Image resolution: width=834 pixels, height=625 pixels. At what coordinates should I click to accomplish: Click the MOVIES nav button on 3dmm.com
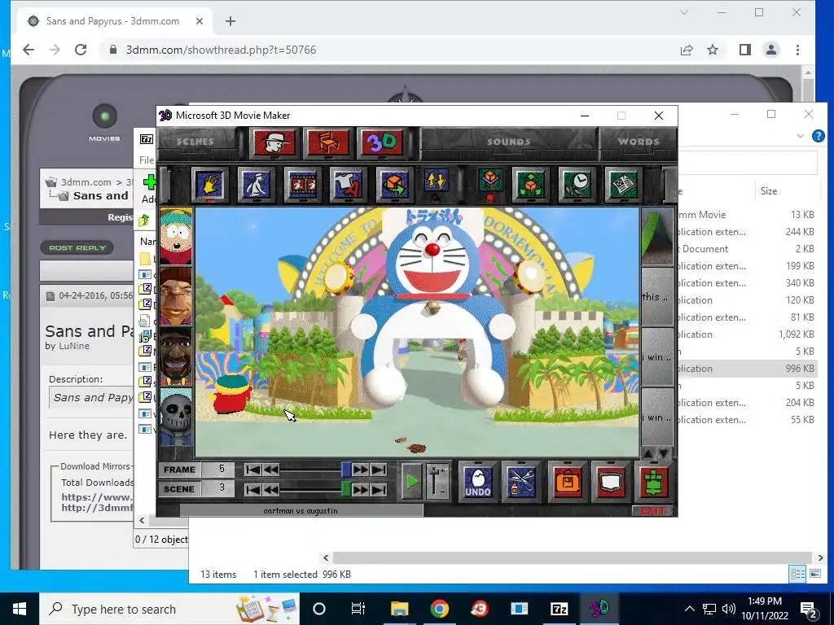click(x=104, y=124)
